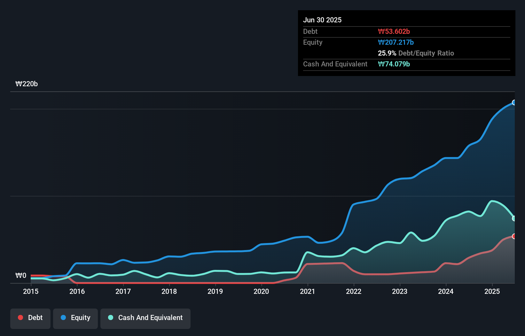
Task: Click the teal Cash legend dot
Action: click(111, 317)
